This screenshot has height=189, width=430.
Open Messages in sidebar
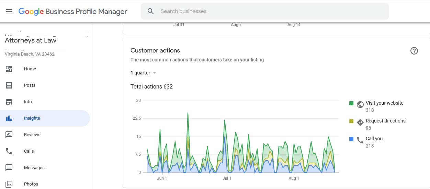tap(45, 168)
